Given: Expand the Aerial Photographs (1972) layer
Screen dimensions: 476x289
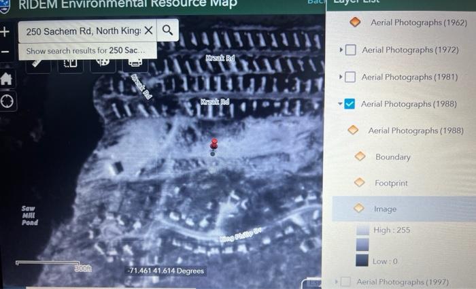Looking at the screenshot, I should click(x=341, y=50).
